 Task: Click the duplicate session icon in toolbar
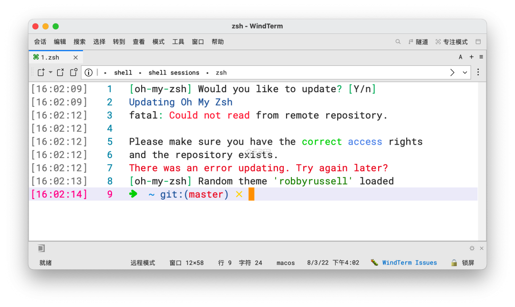click(x=73, y=73)
